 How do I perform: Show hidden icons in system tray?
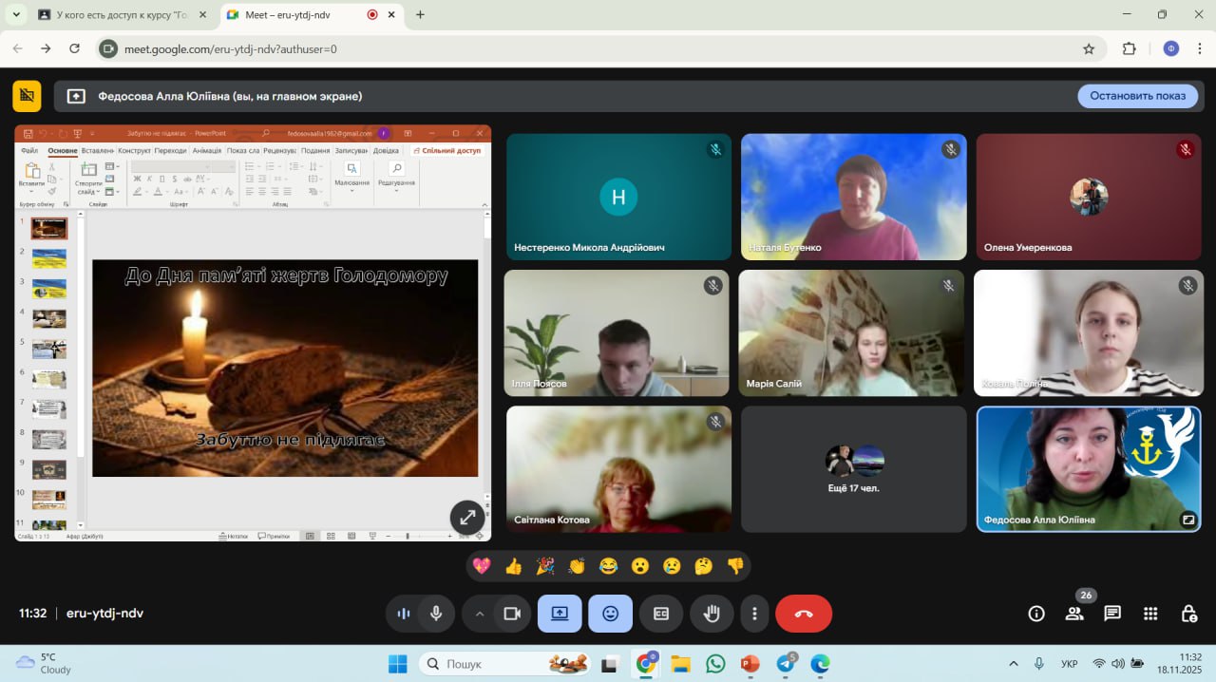1014,664
